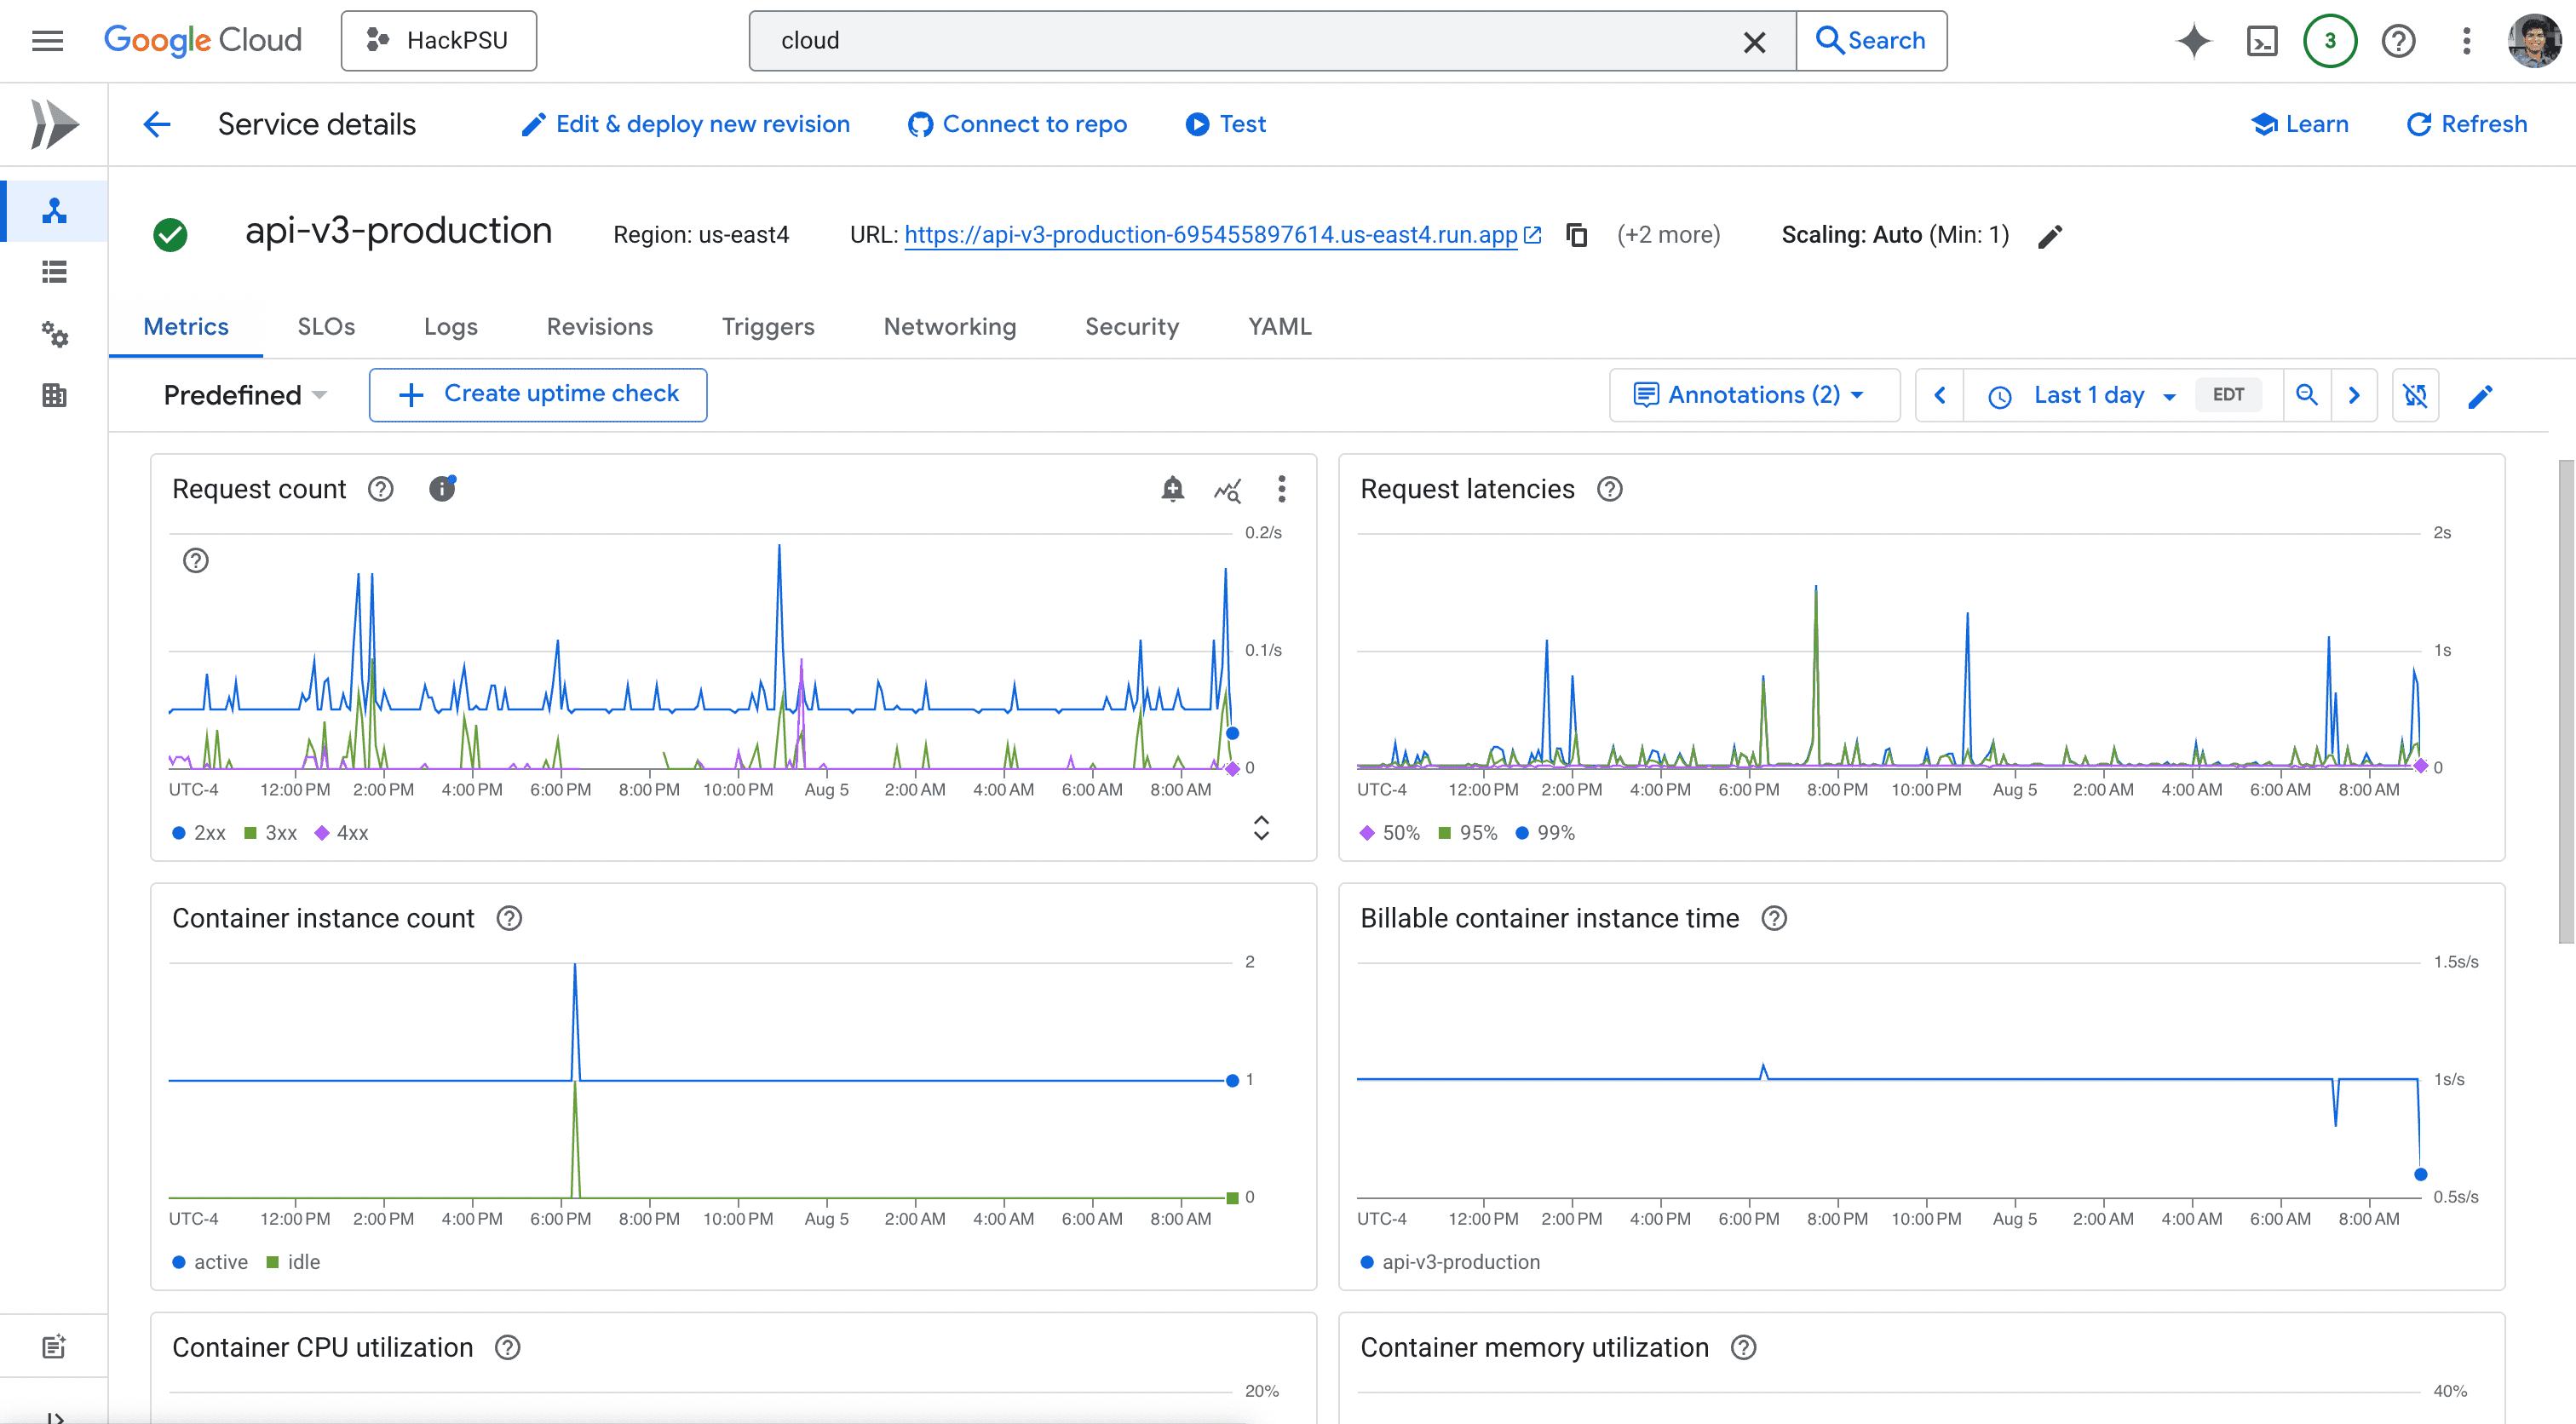Open notifications badge showing 3
The width and height of the screenshot is (2576, 1424).
click(x=2330, y=41)
